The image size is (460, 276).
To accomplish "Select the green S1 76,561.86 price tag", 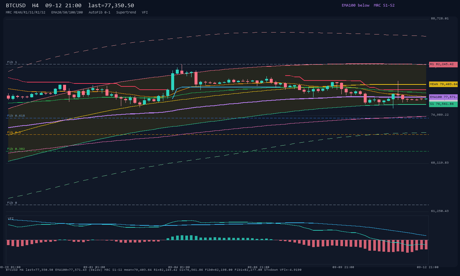I will (443, 104).
